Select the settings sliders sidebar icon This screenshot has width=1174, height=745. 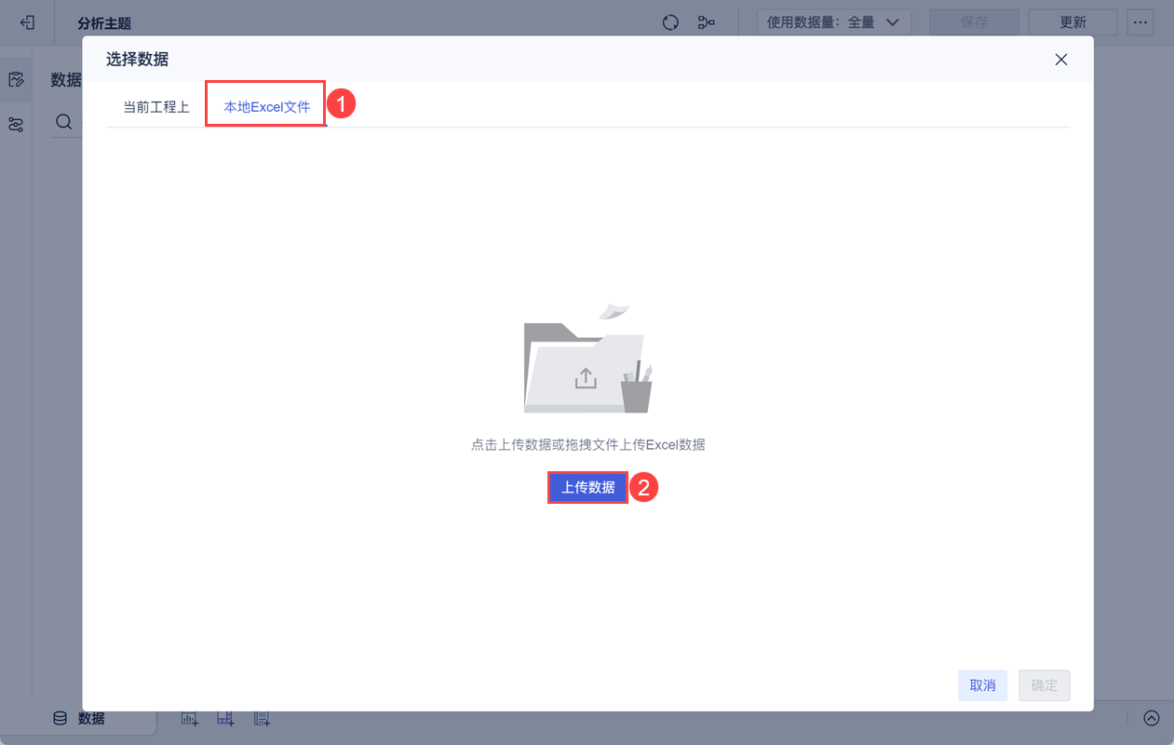coord(16,125)
